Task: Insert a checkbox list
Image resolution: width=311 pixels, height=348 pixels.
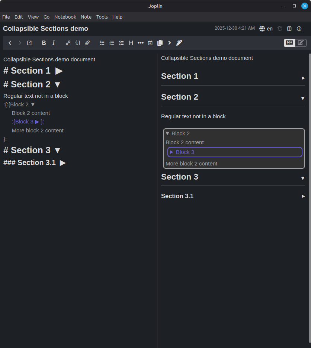Action: point(121,43)
